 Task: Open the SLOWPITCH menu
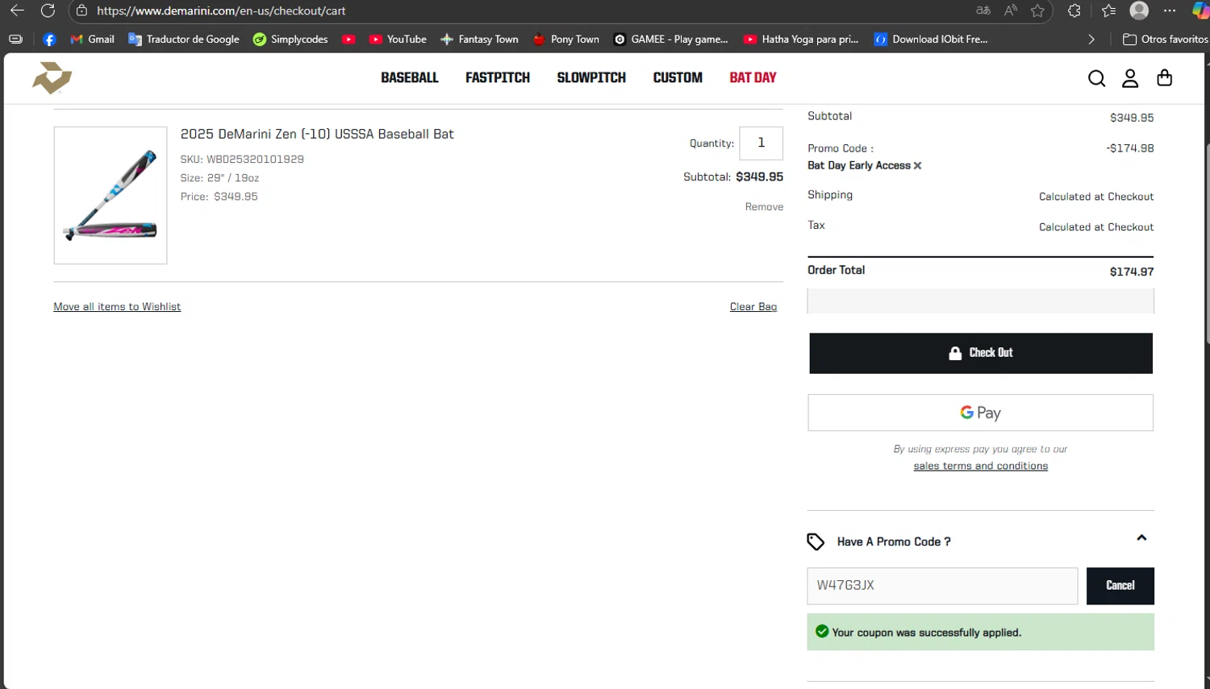(591, 78)
